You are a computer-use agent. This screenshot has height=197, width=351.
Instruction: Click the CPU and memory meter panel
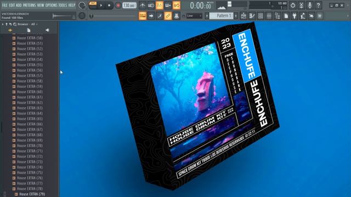point(268,5)
